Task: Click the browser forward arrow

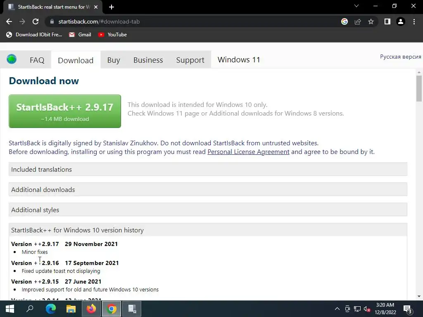Action: point(22,21)
